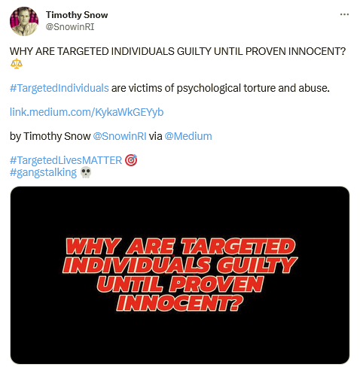The height and width of the screenshot is (367, 360).
Task: Click 'INNOCENT?' word in preview image
Action: click(180, 303)
